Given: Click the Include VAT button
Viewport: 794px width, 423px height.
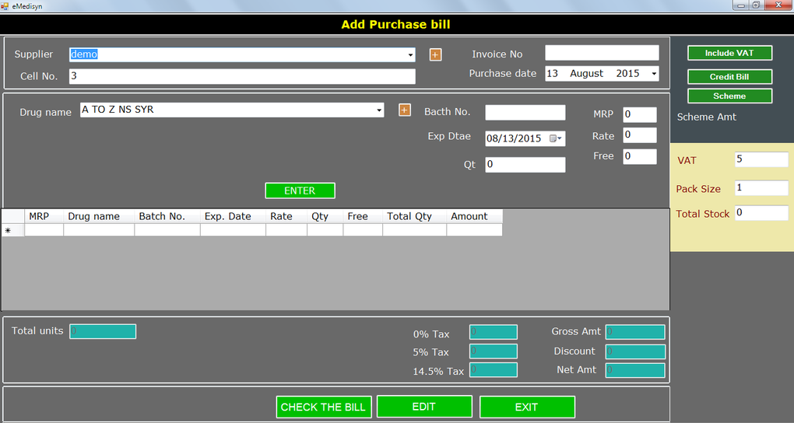Looking at the screenshot, I should click(729, 53).
